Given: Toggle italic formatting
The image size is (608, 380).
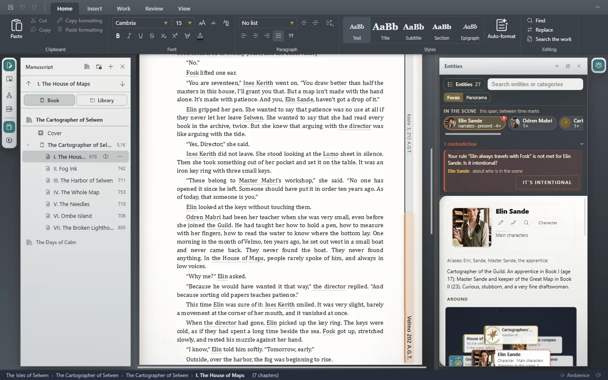Looking at the screenshot, I should pyautogui.click(x=129, y=36).
